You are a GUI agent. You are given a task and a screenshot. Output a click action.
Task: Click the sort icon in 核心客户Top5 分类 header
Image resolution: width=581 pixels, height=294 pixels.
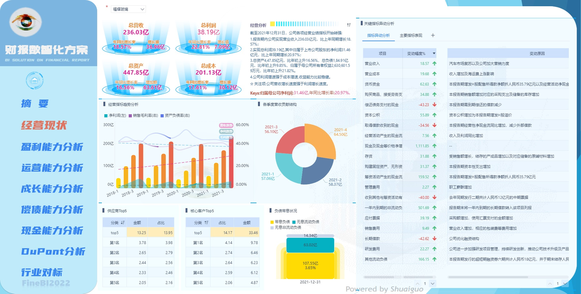point(207,222)
